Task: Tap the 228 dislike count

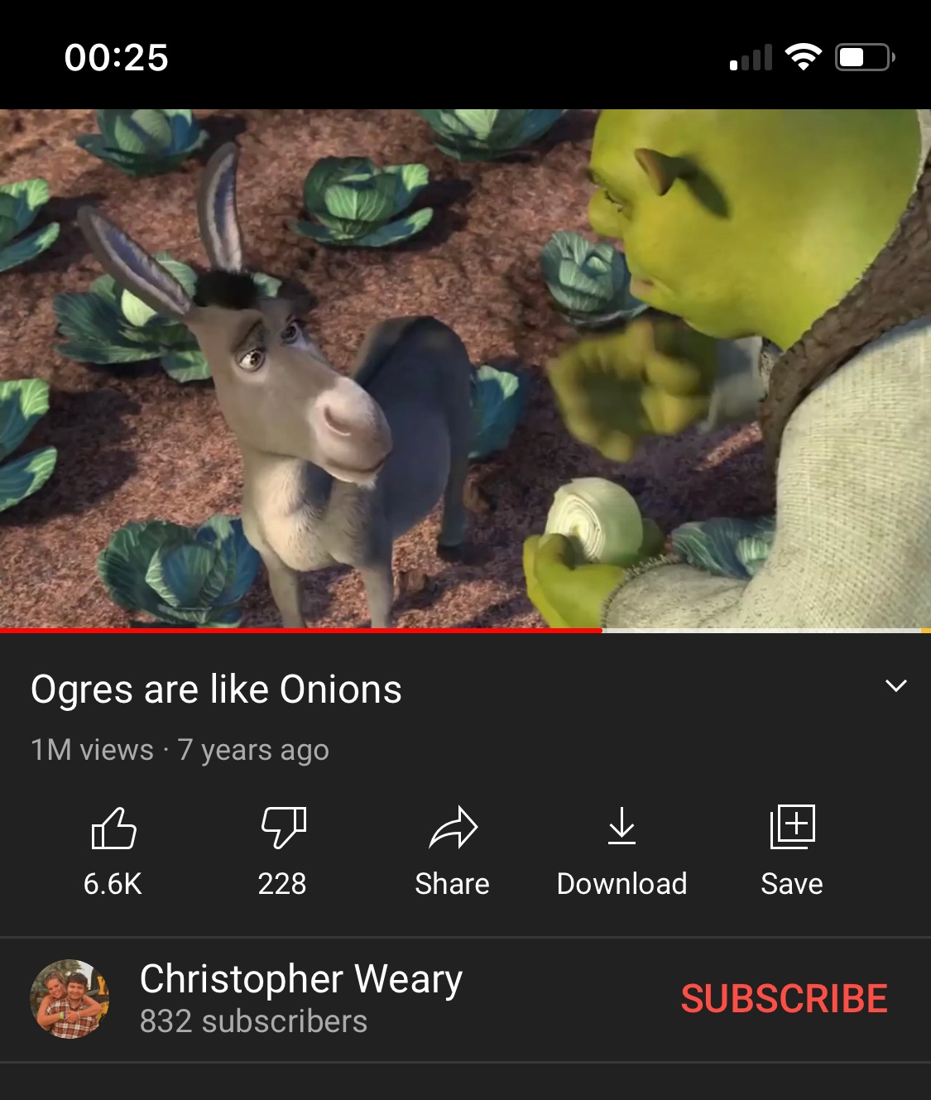Action: point(282,884)
